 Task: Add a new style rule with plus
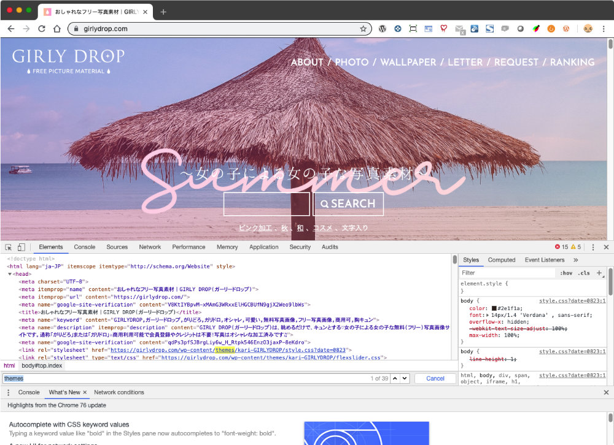click(x=599, y=273)
